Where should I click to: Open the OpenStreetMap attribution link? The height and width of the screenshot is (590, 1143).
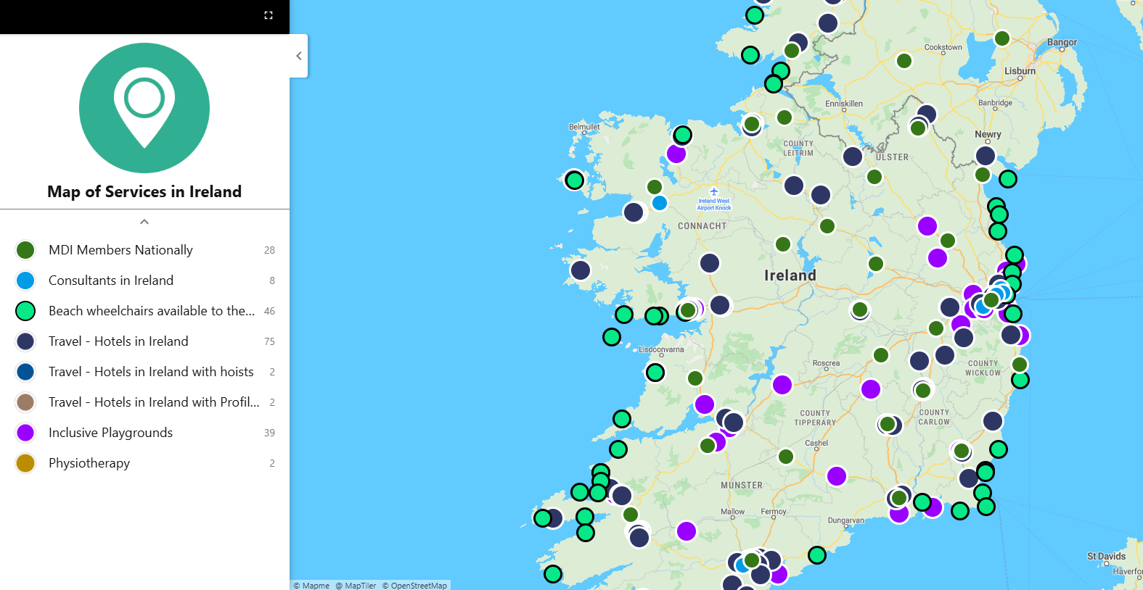coord(415,586)
